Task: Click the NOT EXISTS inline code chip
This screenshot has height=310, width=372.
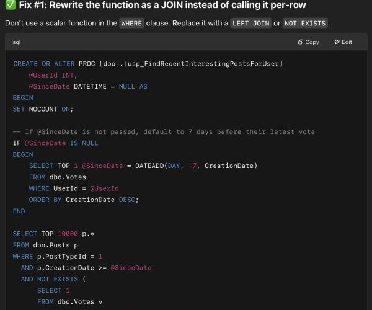Action: [305, 23]
